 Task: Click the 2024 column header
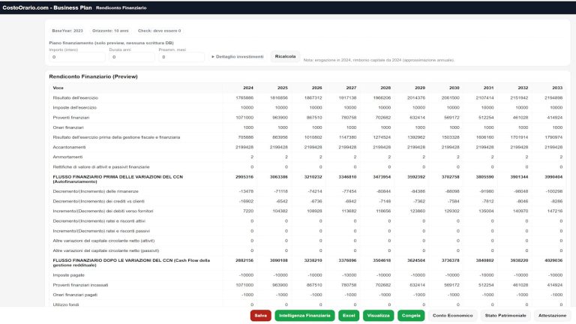[247, 88]
